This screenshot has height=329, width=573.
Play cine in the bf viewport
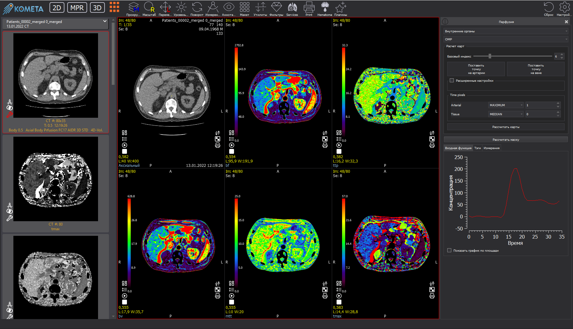click(x=232, y=145)
